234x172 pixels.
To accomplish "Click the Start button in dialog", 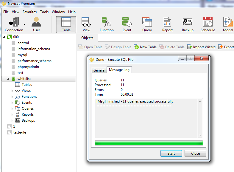I will pyautogui.click(x=171, y=154).
